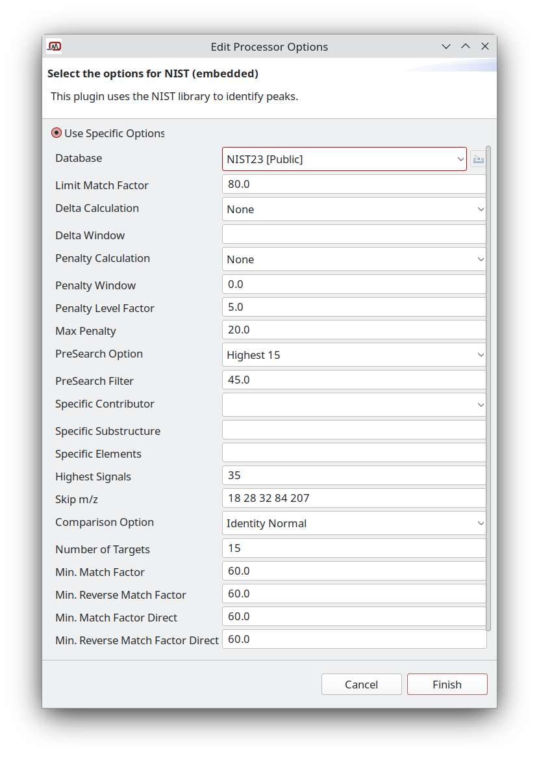Click the OpenChrom logo in the title bar
The width and height of the screenshot is (539, 758).
click(x=55, y=46)
